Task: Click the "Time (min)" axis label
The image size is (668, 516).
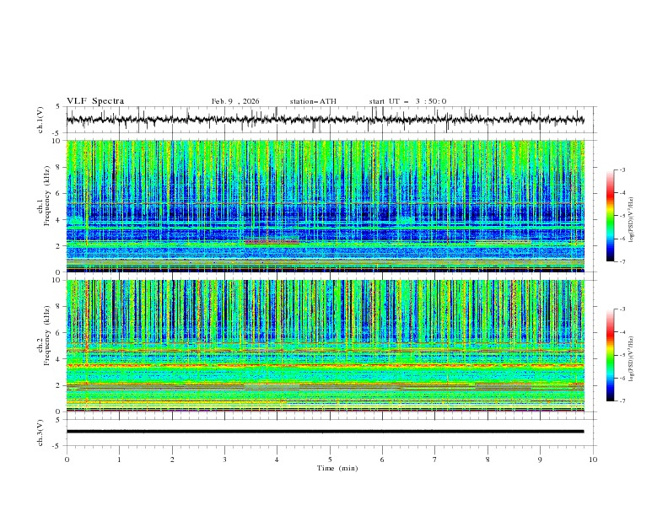Action: [x=337, y=468]
